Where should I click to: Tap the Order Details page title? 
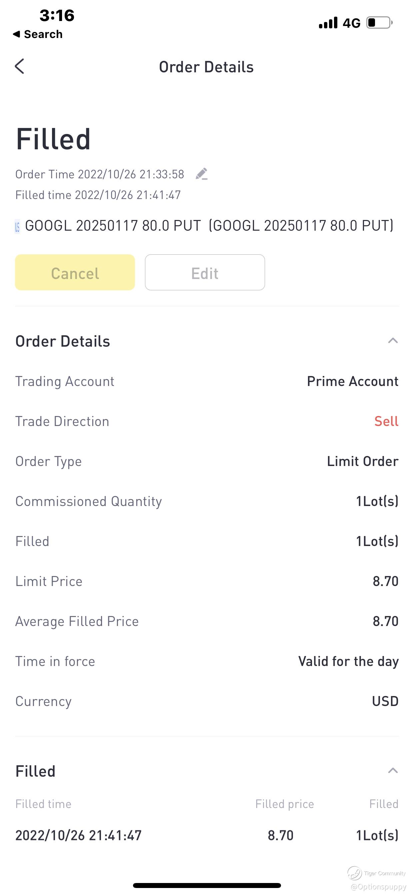206,67
